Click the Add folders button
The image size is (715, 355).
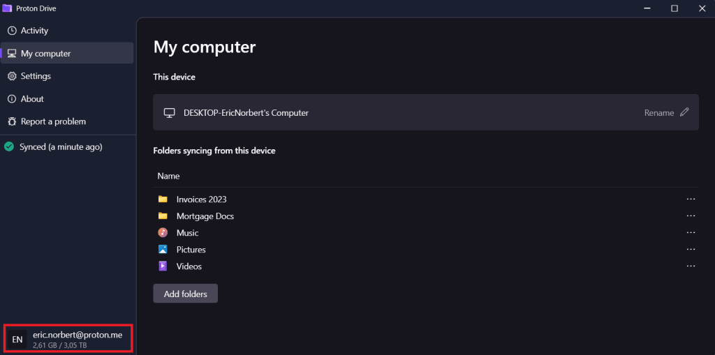[x=185, y=294]
